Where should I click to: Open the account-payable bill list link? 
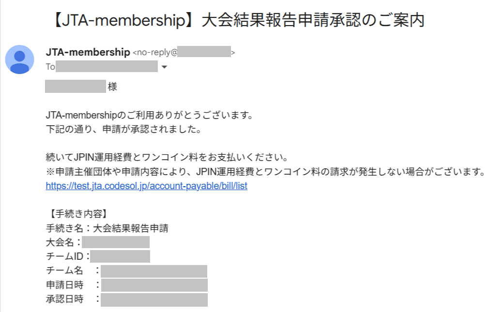point(146,186)
